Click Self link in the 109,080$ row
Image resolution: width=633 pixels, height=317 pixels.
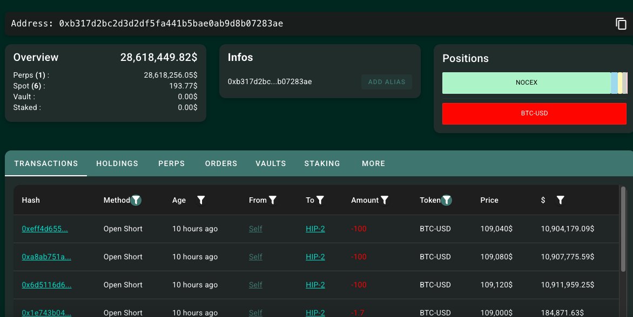(x=255, y=257)
